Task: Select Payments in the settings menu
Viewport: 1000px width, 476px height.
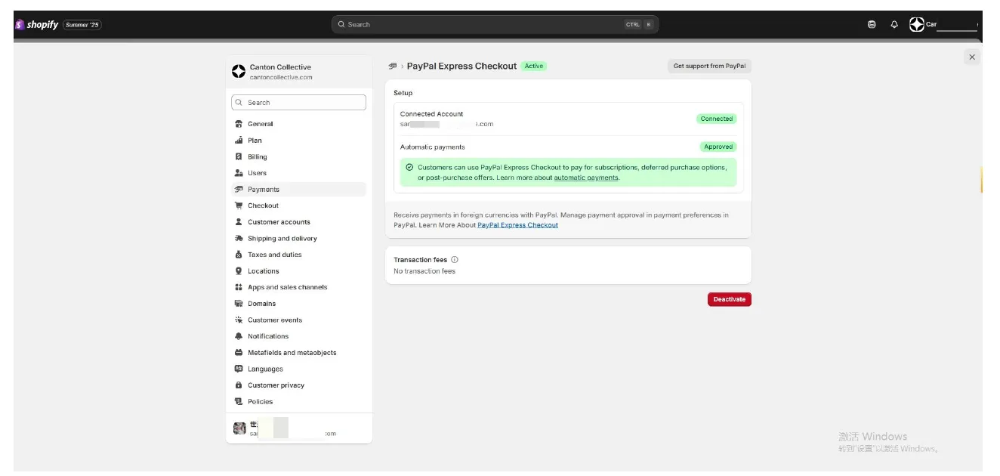Action: coord(298,190)
